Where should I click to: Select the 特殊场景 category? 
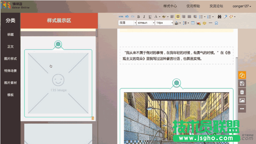point(11,71)
